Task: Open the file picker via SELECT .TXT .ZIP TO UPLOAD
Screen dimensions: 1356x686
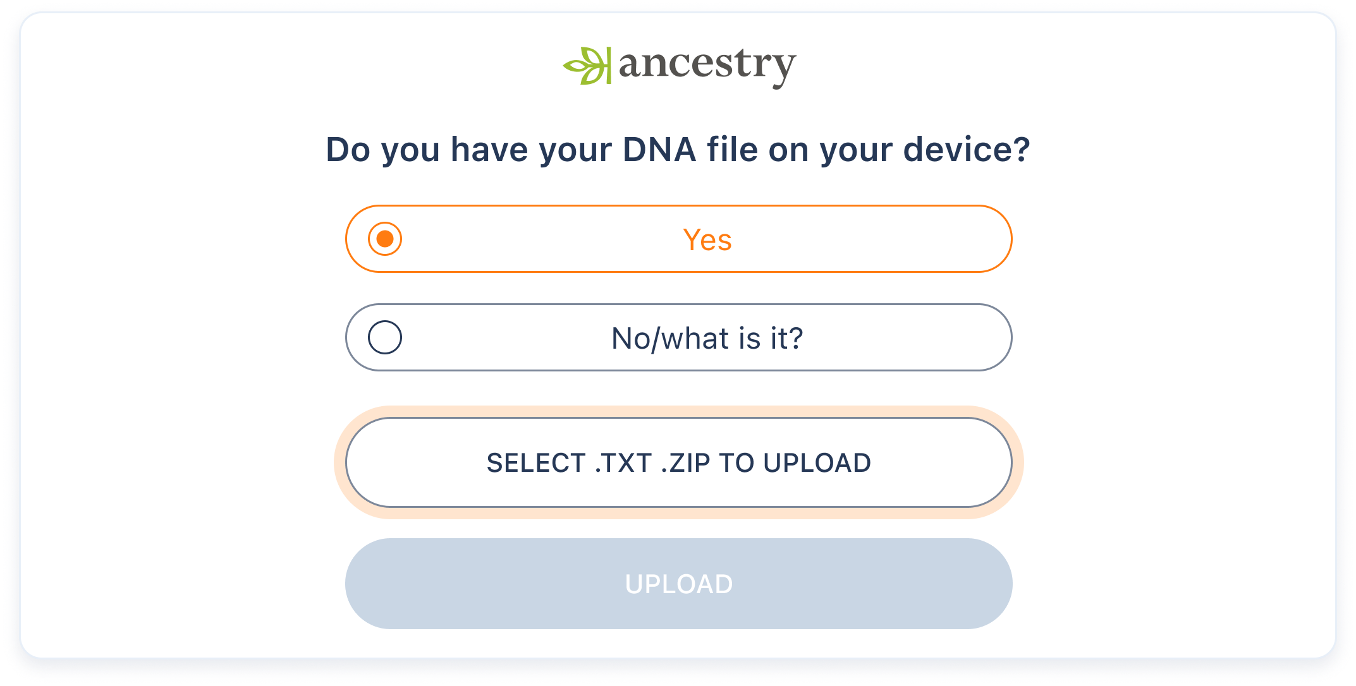Action: click(x=678, y=462)
